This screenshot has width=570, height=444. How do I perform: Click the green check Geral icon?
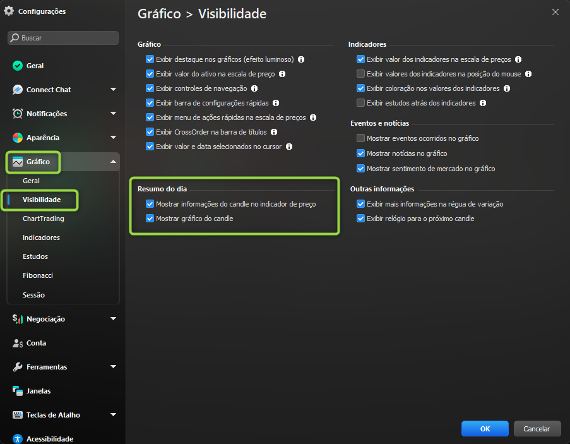pyautogui.click(x=18, y=66)
